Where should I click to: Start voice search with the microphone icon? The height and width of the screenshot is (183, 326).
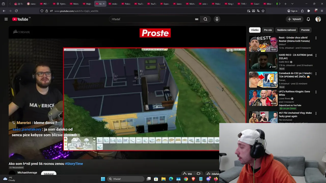click(x=217, y=19)
